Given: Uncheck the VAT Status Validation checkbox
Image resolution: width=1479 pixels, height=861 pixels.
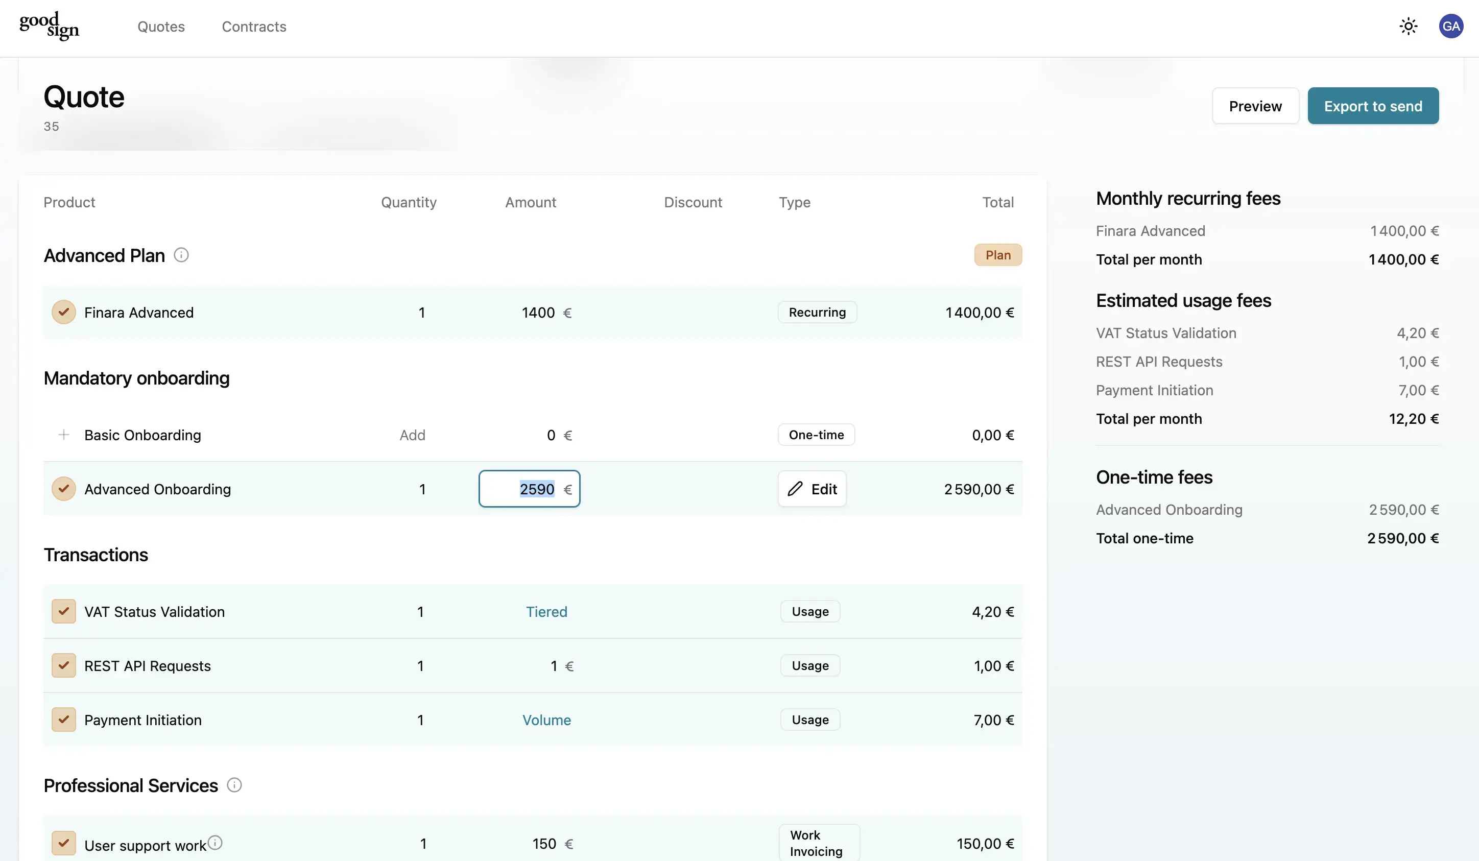Looking at the screenshot, I should click(x=63, y=612).
